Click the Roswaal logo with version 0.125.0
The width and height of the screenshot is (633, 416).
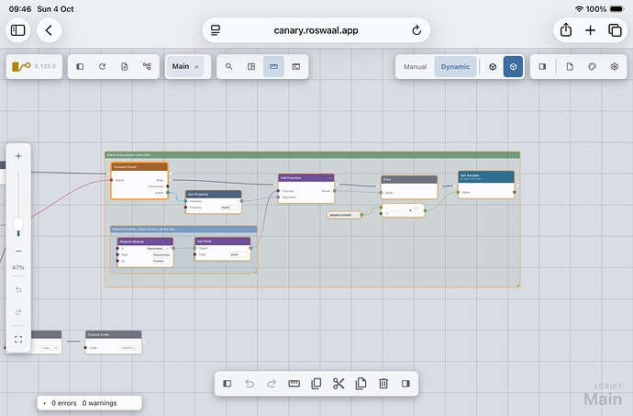point(34,66)
